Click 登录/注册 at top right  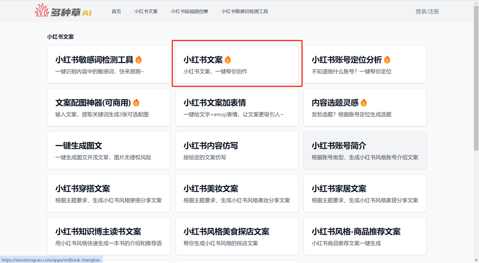[427, 12]
